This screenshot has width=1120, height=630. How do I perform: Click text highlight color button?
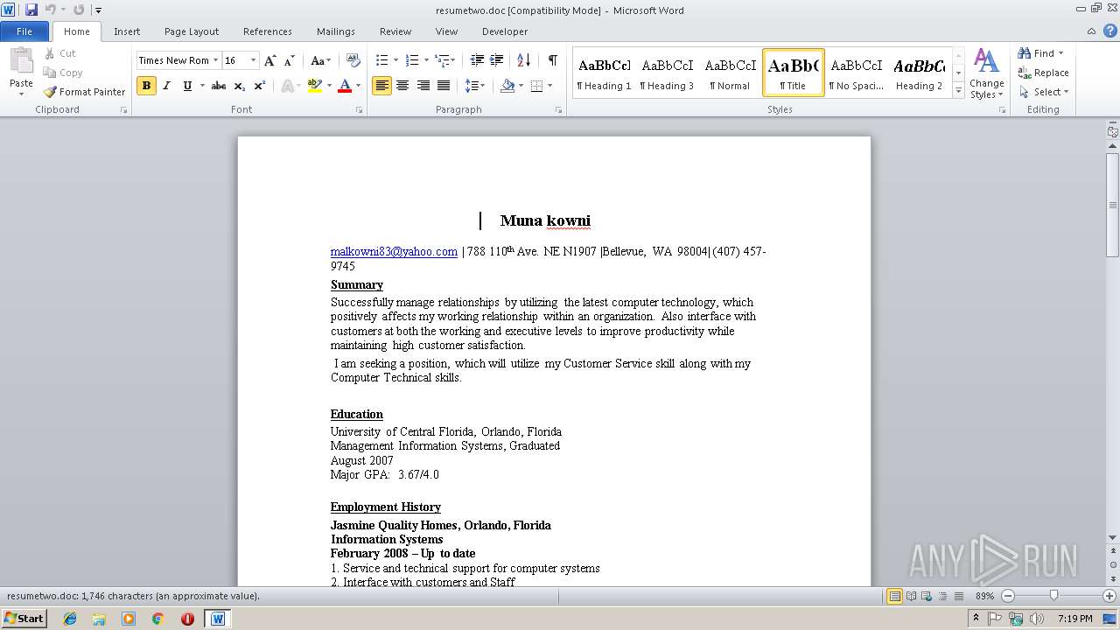click(315, 86)
